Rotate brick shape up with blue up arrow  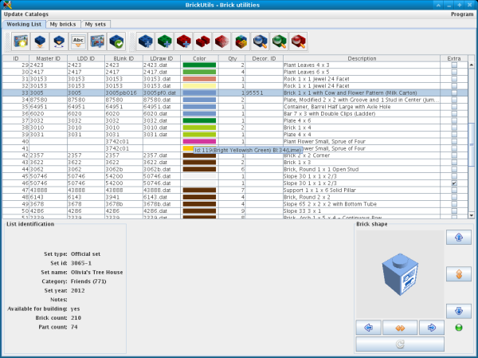pos(459,238)
